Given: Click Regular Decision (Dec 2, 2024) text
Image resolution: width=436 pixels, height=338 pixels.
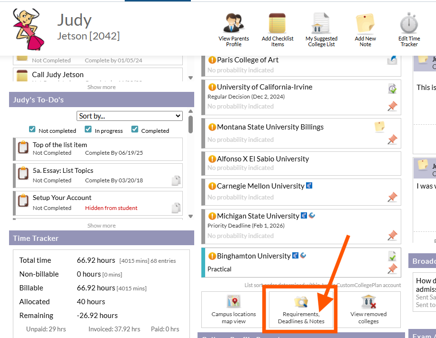Looking at the screenshot, I should (x=246, y=97).
